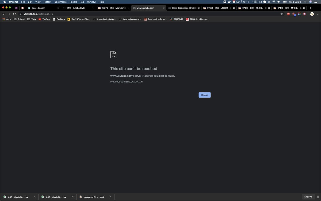Click the colorful square extension icon
The width and height of the screenshot is (321, 201).
[299, 14]
